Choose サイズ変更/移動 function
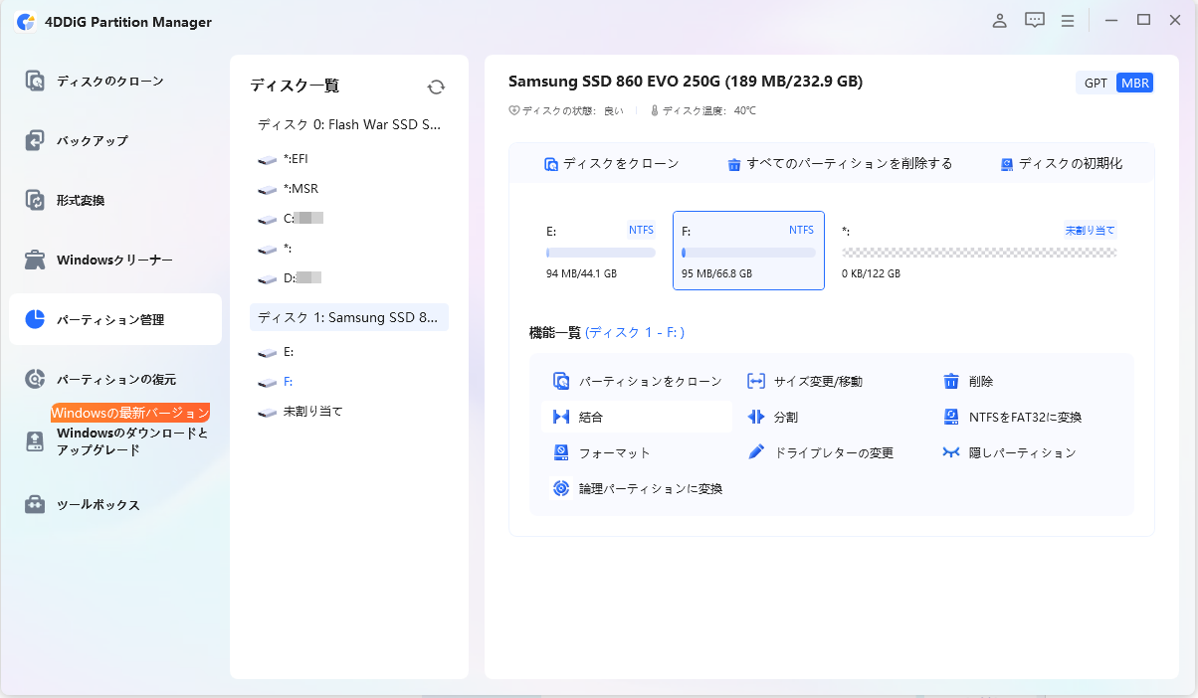Image resolution: width=1198 pixels, height=698 pixels. tap(806, 381)
